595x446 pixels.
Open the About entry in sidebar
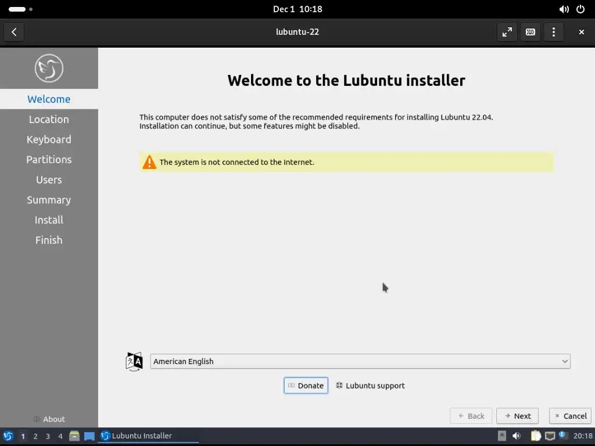pyautogui.click(x=49, y=419)
